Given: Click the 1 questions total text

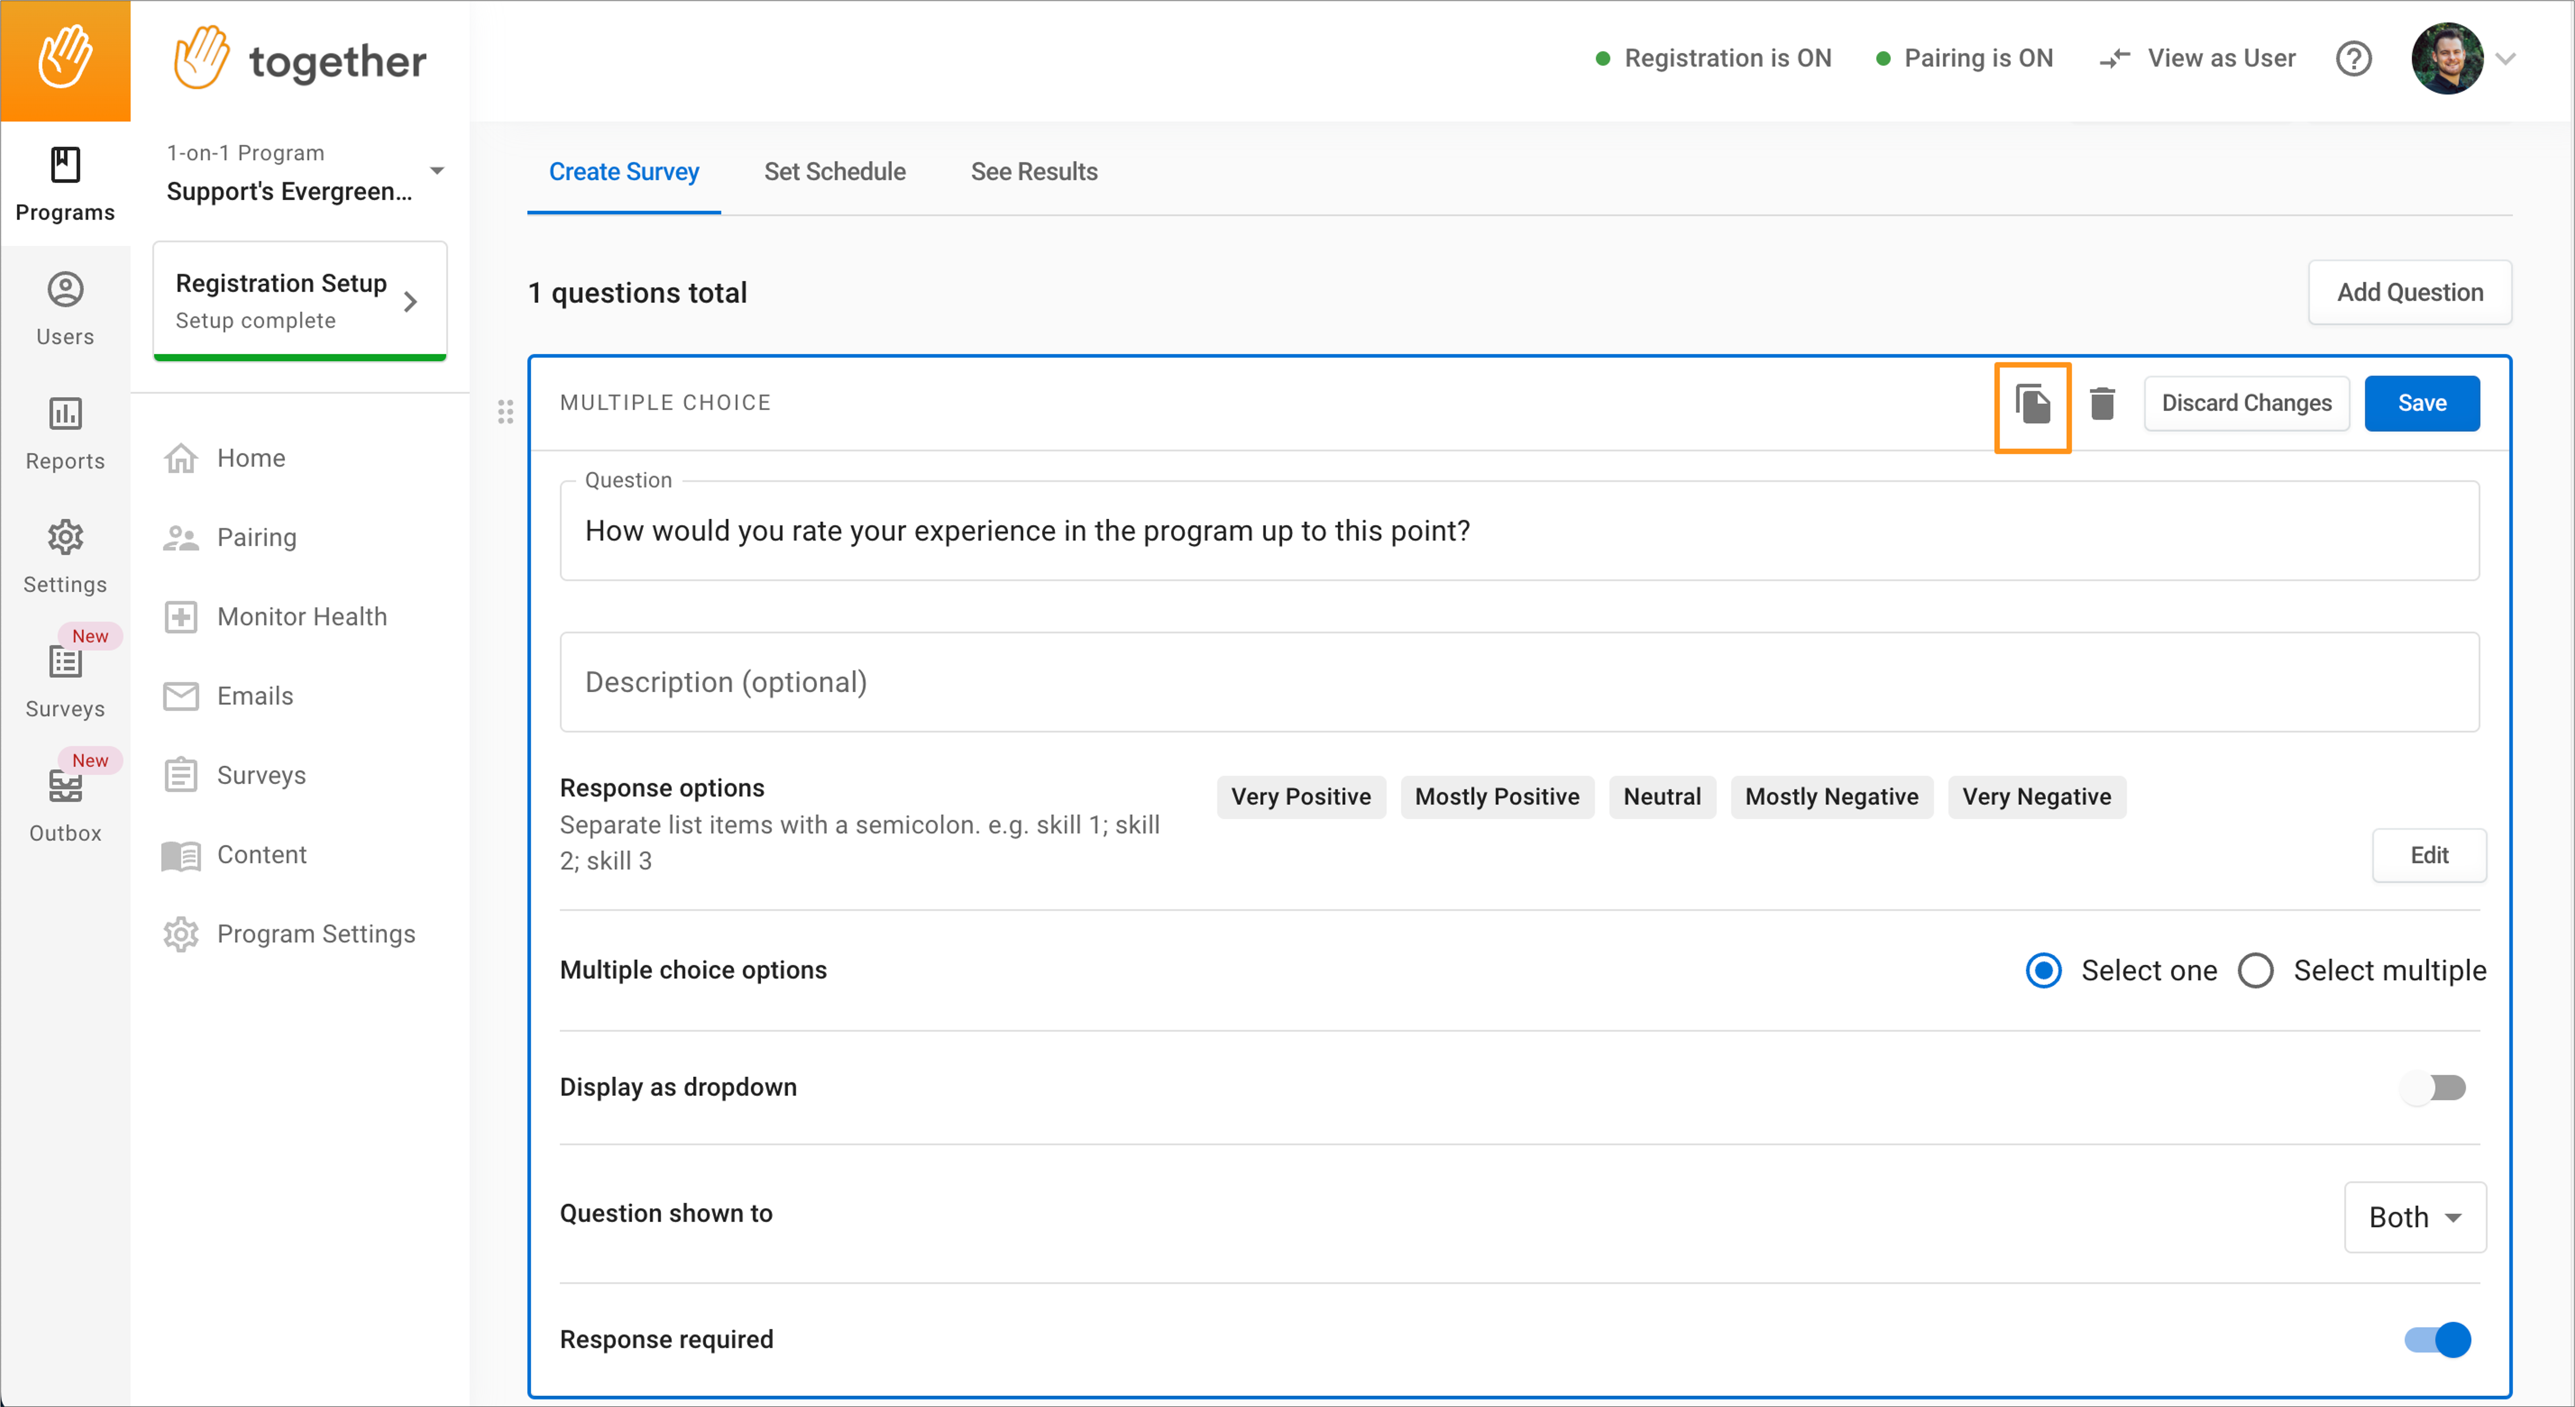Looking at the screenshot, I should pyautogui.click(x=637, y=293).
